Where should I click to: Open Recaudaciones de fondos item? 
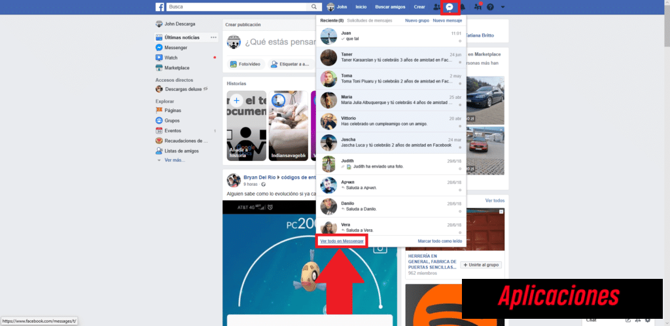pos(182,141)
